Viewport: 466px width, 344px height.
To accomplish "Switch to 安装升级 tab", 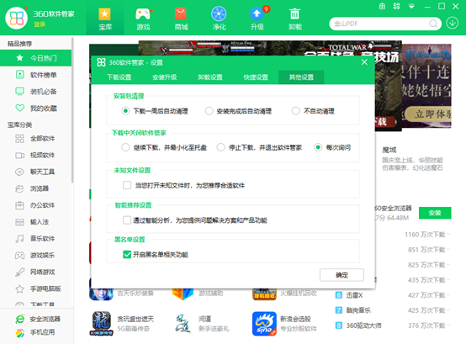I will tap(165, 77).
